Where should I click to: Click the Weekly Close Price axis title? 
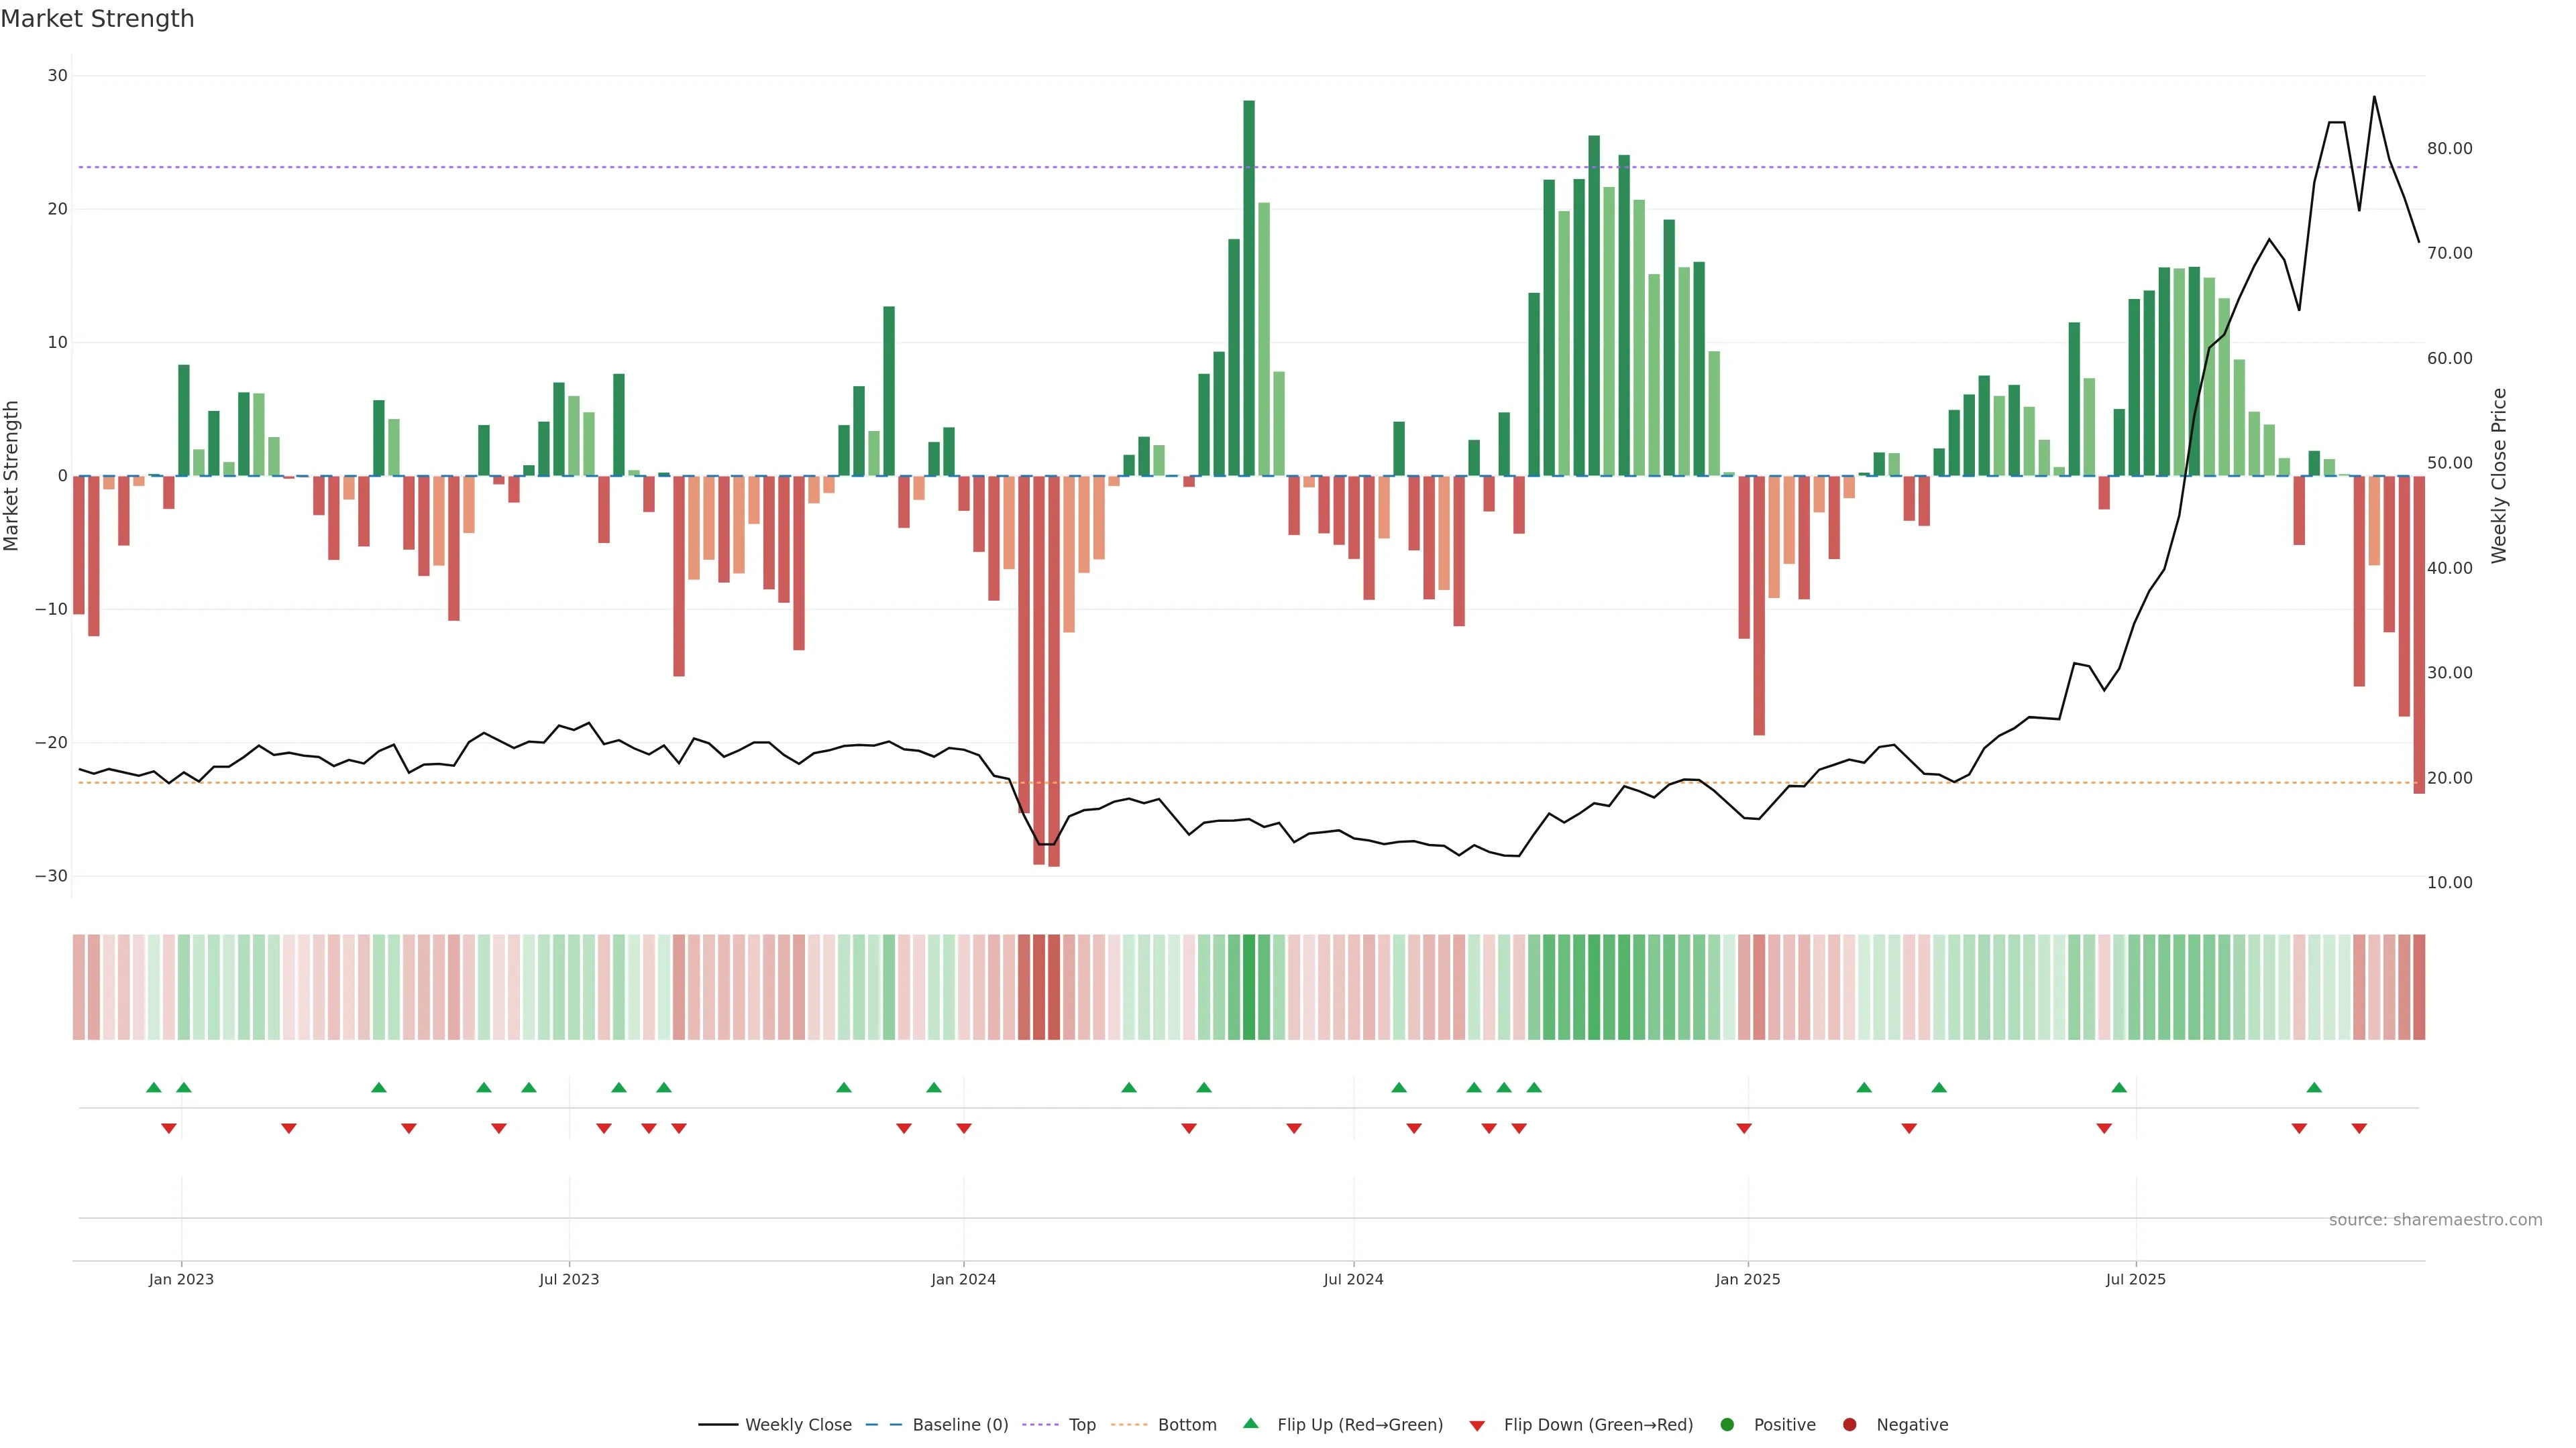tap(2499, 476)
